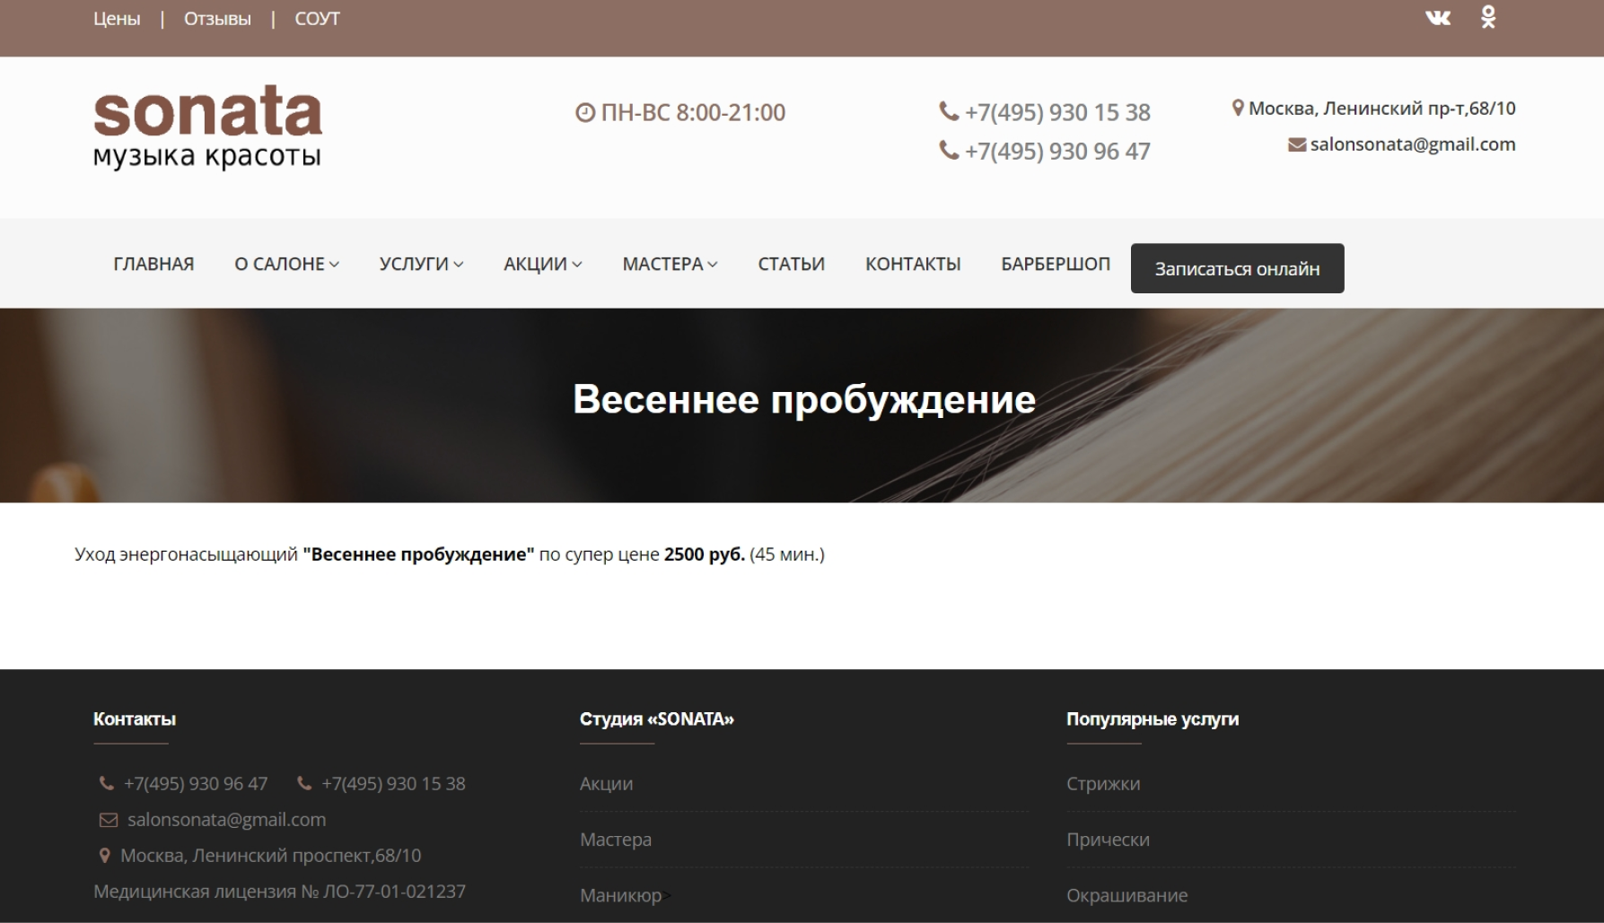Go to ГЛАВНАЯ in navigation
The image size is (1604, 923).
[153, 264]
